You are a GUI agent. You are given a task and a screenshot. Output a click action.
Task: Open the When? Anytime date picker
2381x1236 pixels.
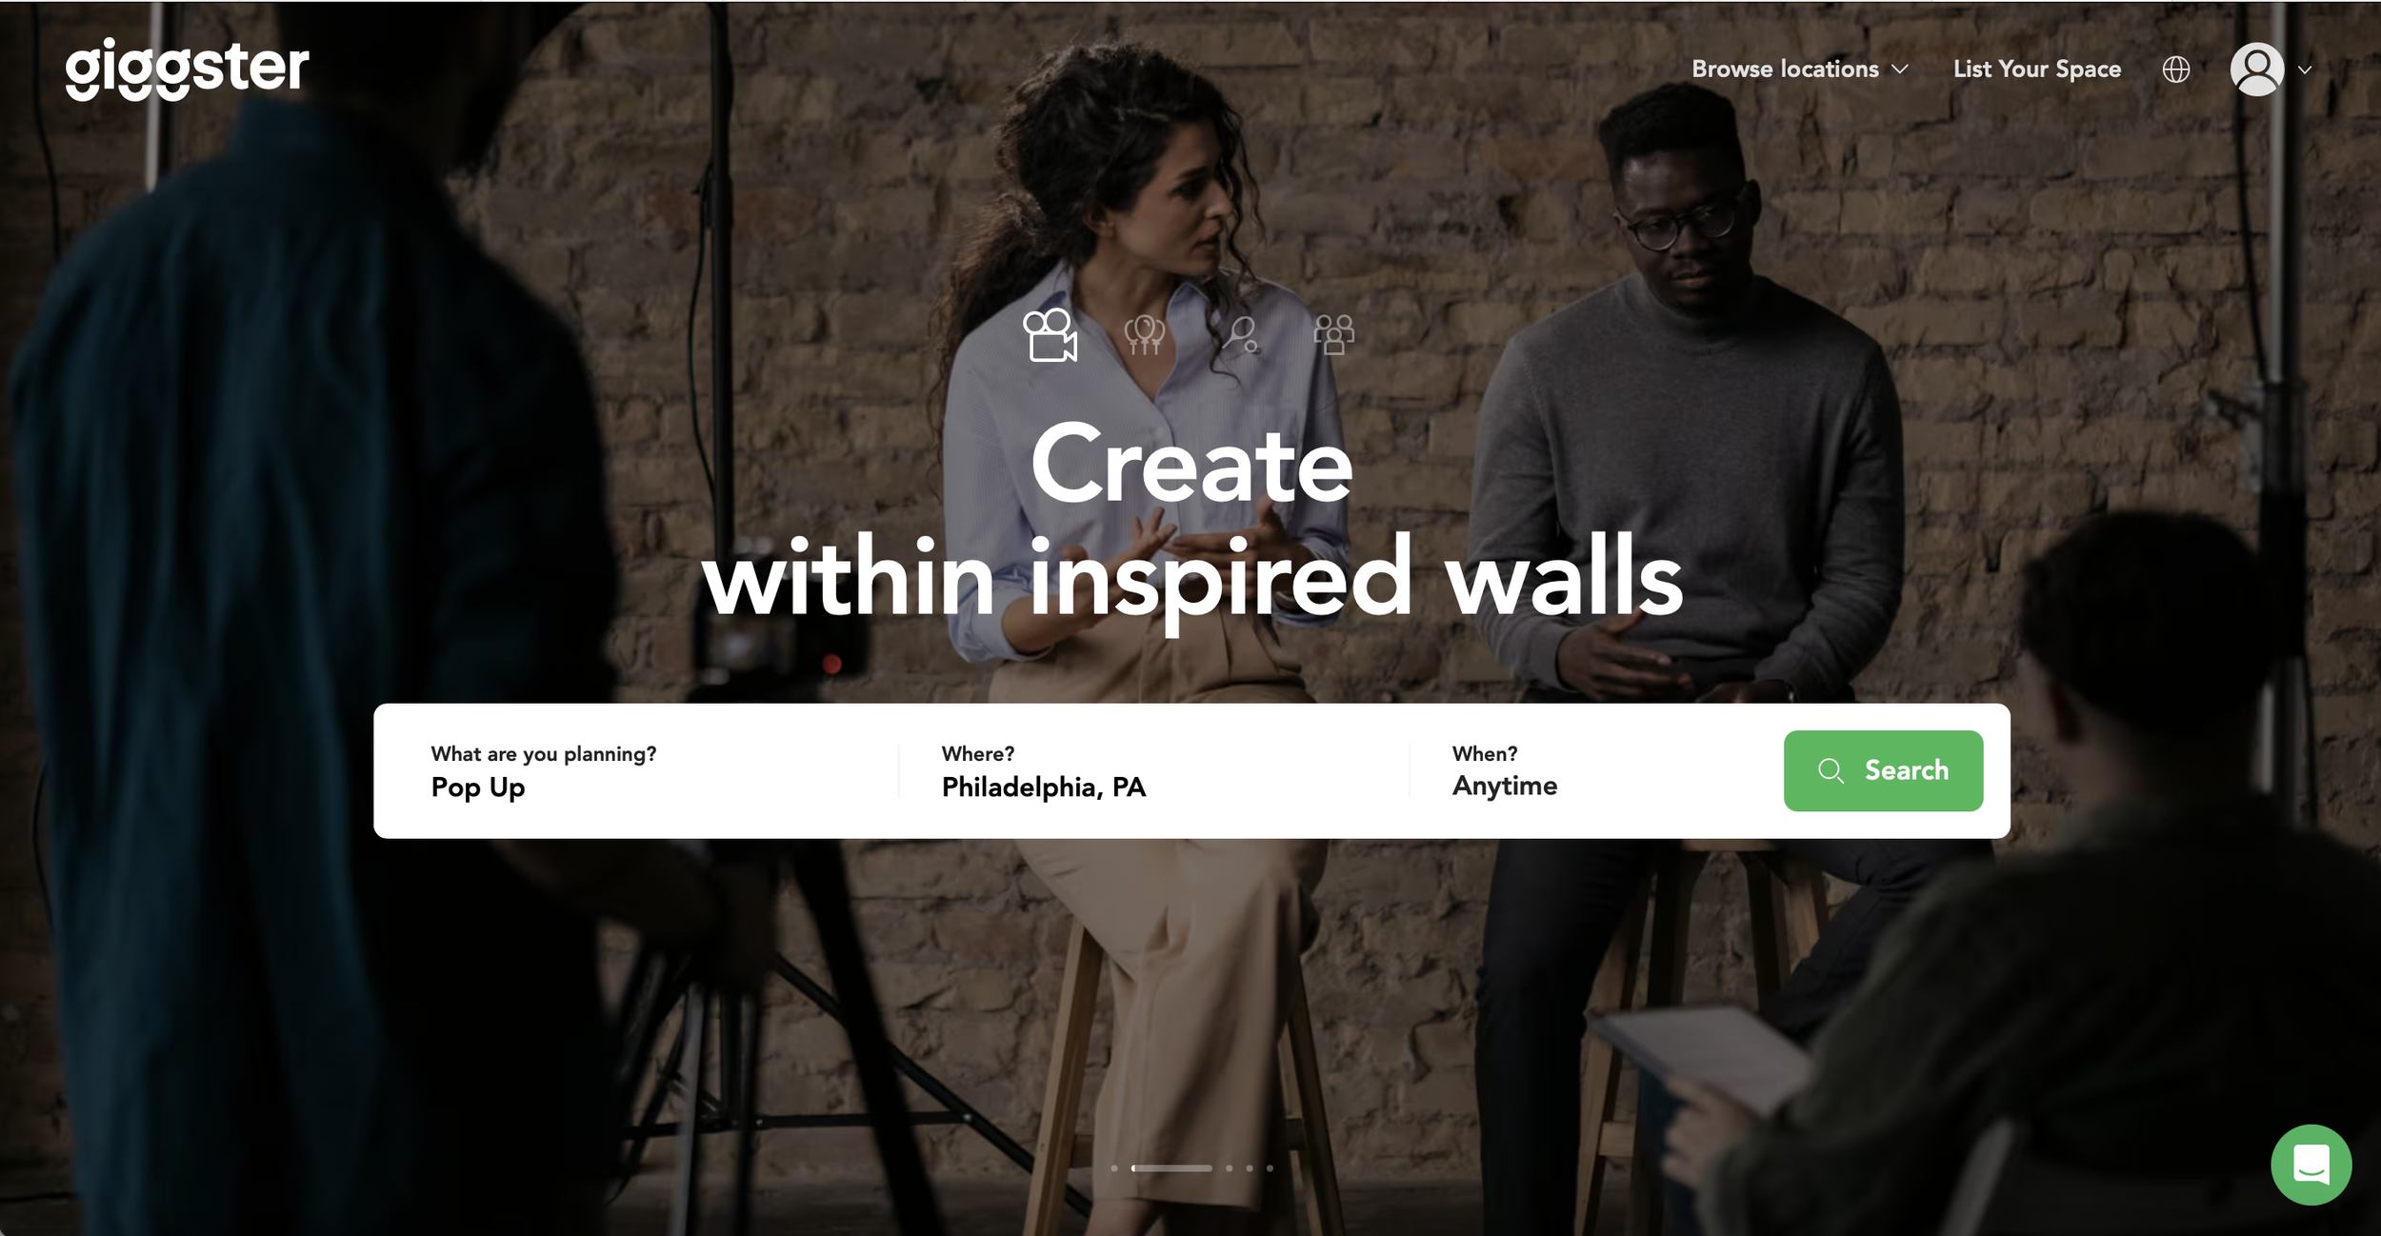tap(1596, 771)
